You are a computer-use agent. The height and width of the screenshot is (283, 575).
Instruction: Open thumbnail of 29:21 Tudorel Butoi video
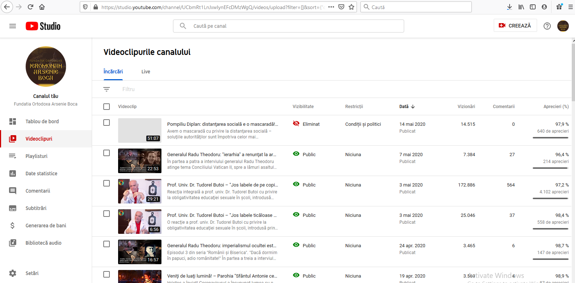pyautogui.click(x=140, y=191)
